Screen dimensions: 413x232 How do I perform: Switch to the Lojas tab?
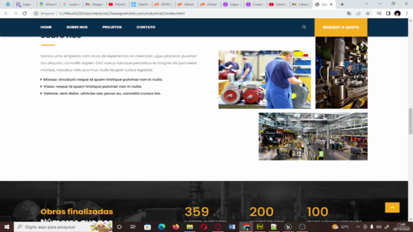click(x=25, y=5)
